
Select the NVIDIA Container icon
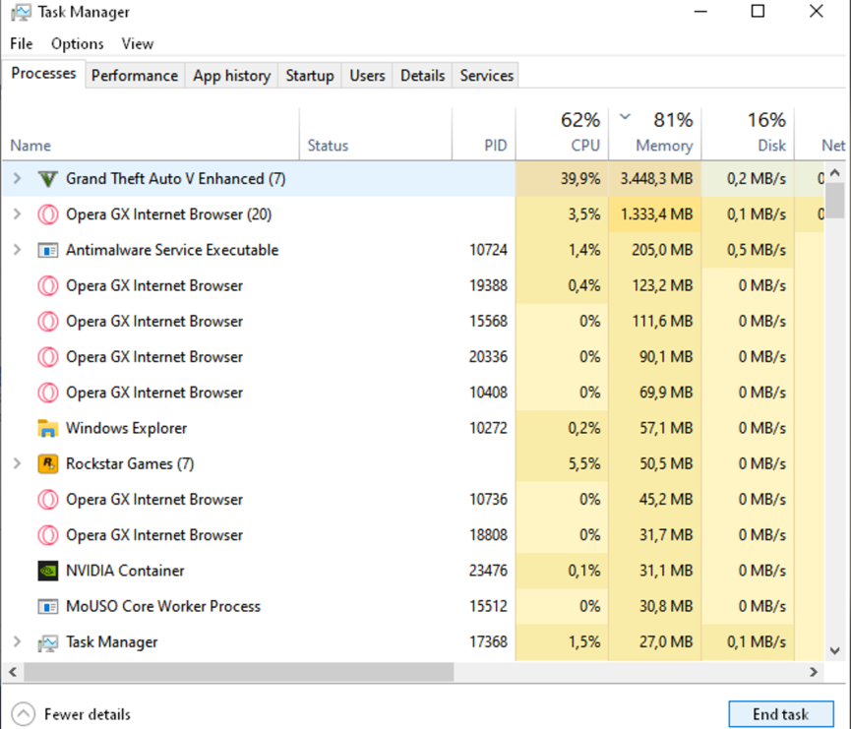(48, 571)
